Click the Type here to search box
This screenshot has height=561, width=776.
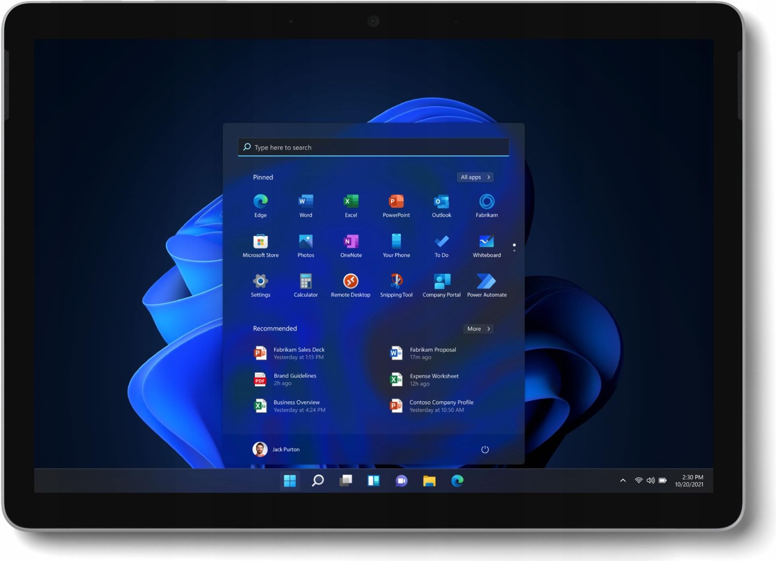pyautogui.click(x=373, y=147)
